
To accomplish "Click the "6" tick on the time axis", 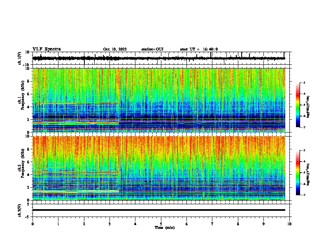I will pos(187,224).
